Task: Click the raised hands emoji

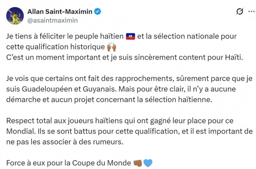Action: 112,47
